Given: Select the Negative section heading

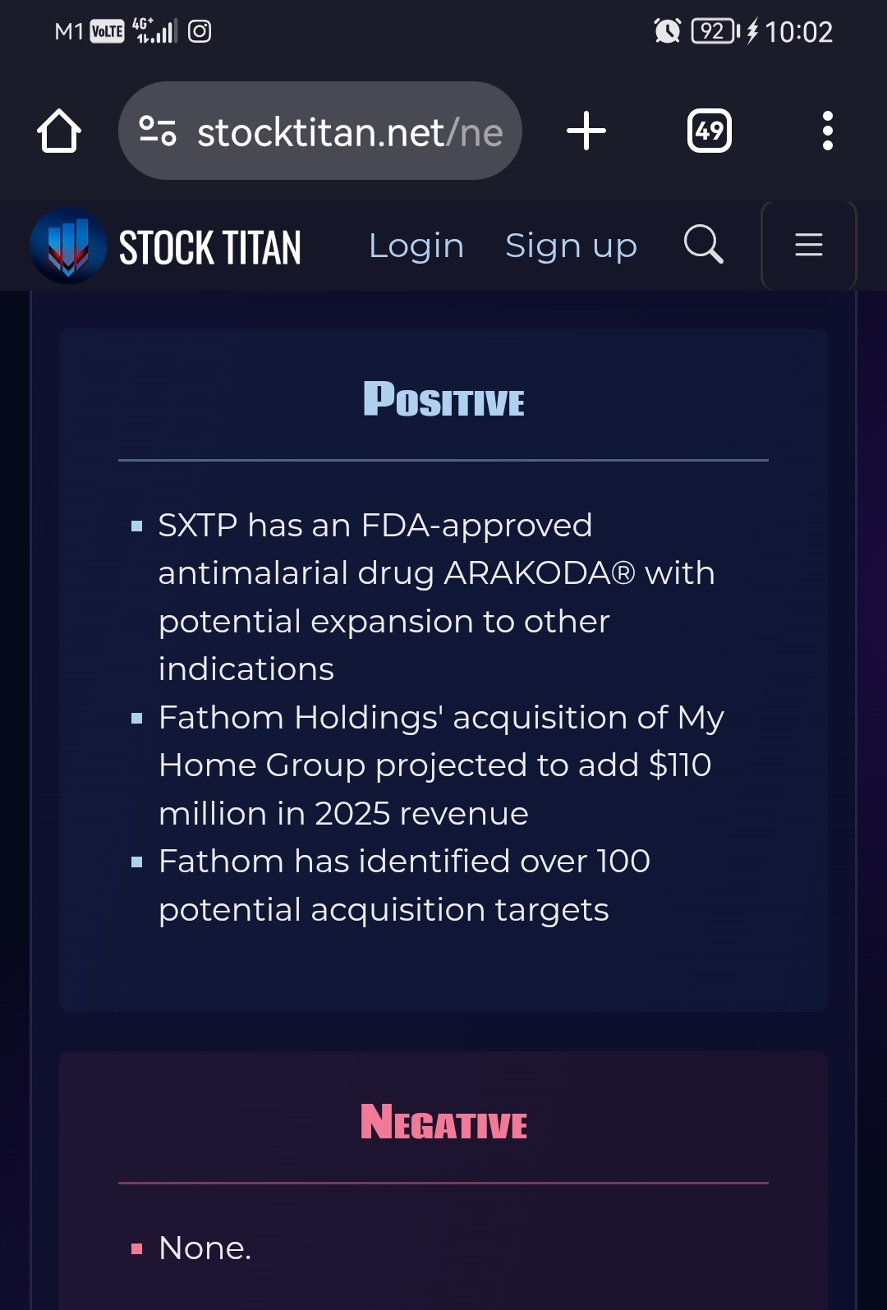Looking at the screenshot, I should (x=443, y=1122).
